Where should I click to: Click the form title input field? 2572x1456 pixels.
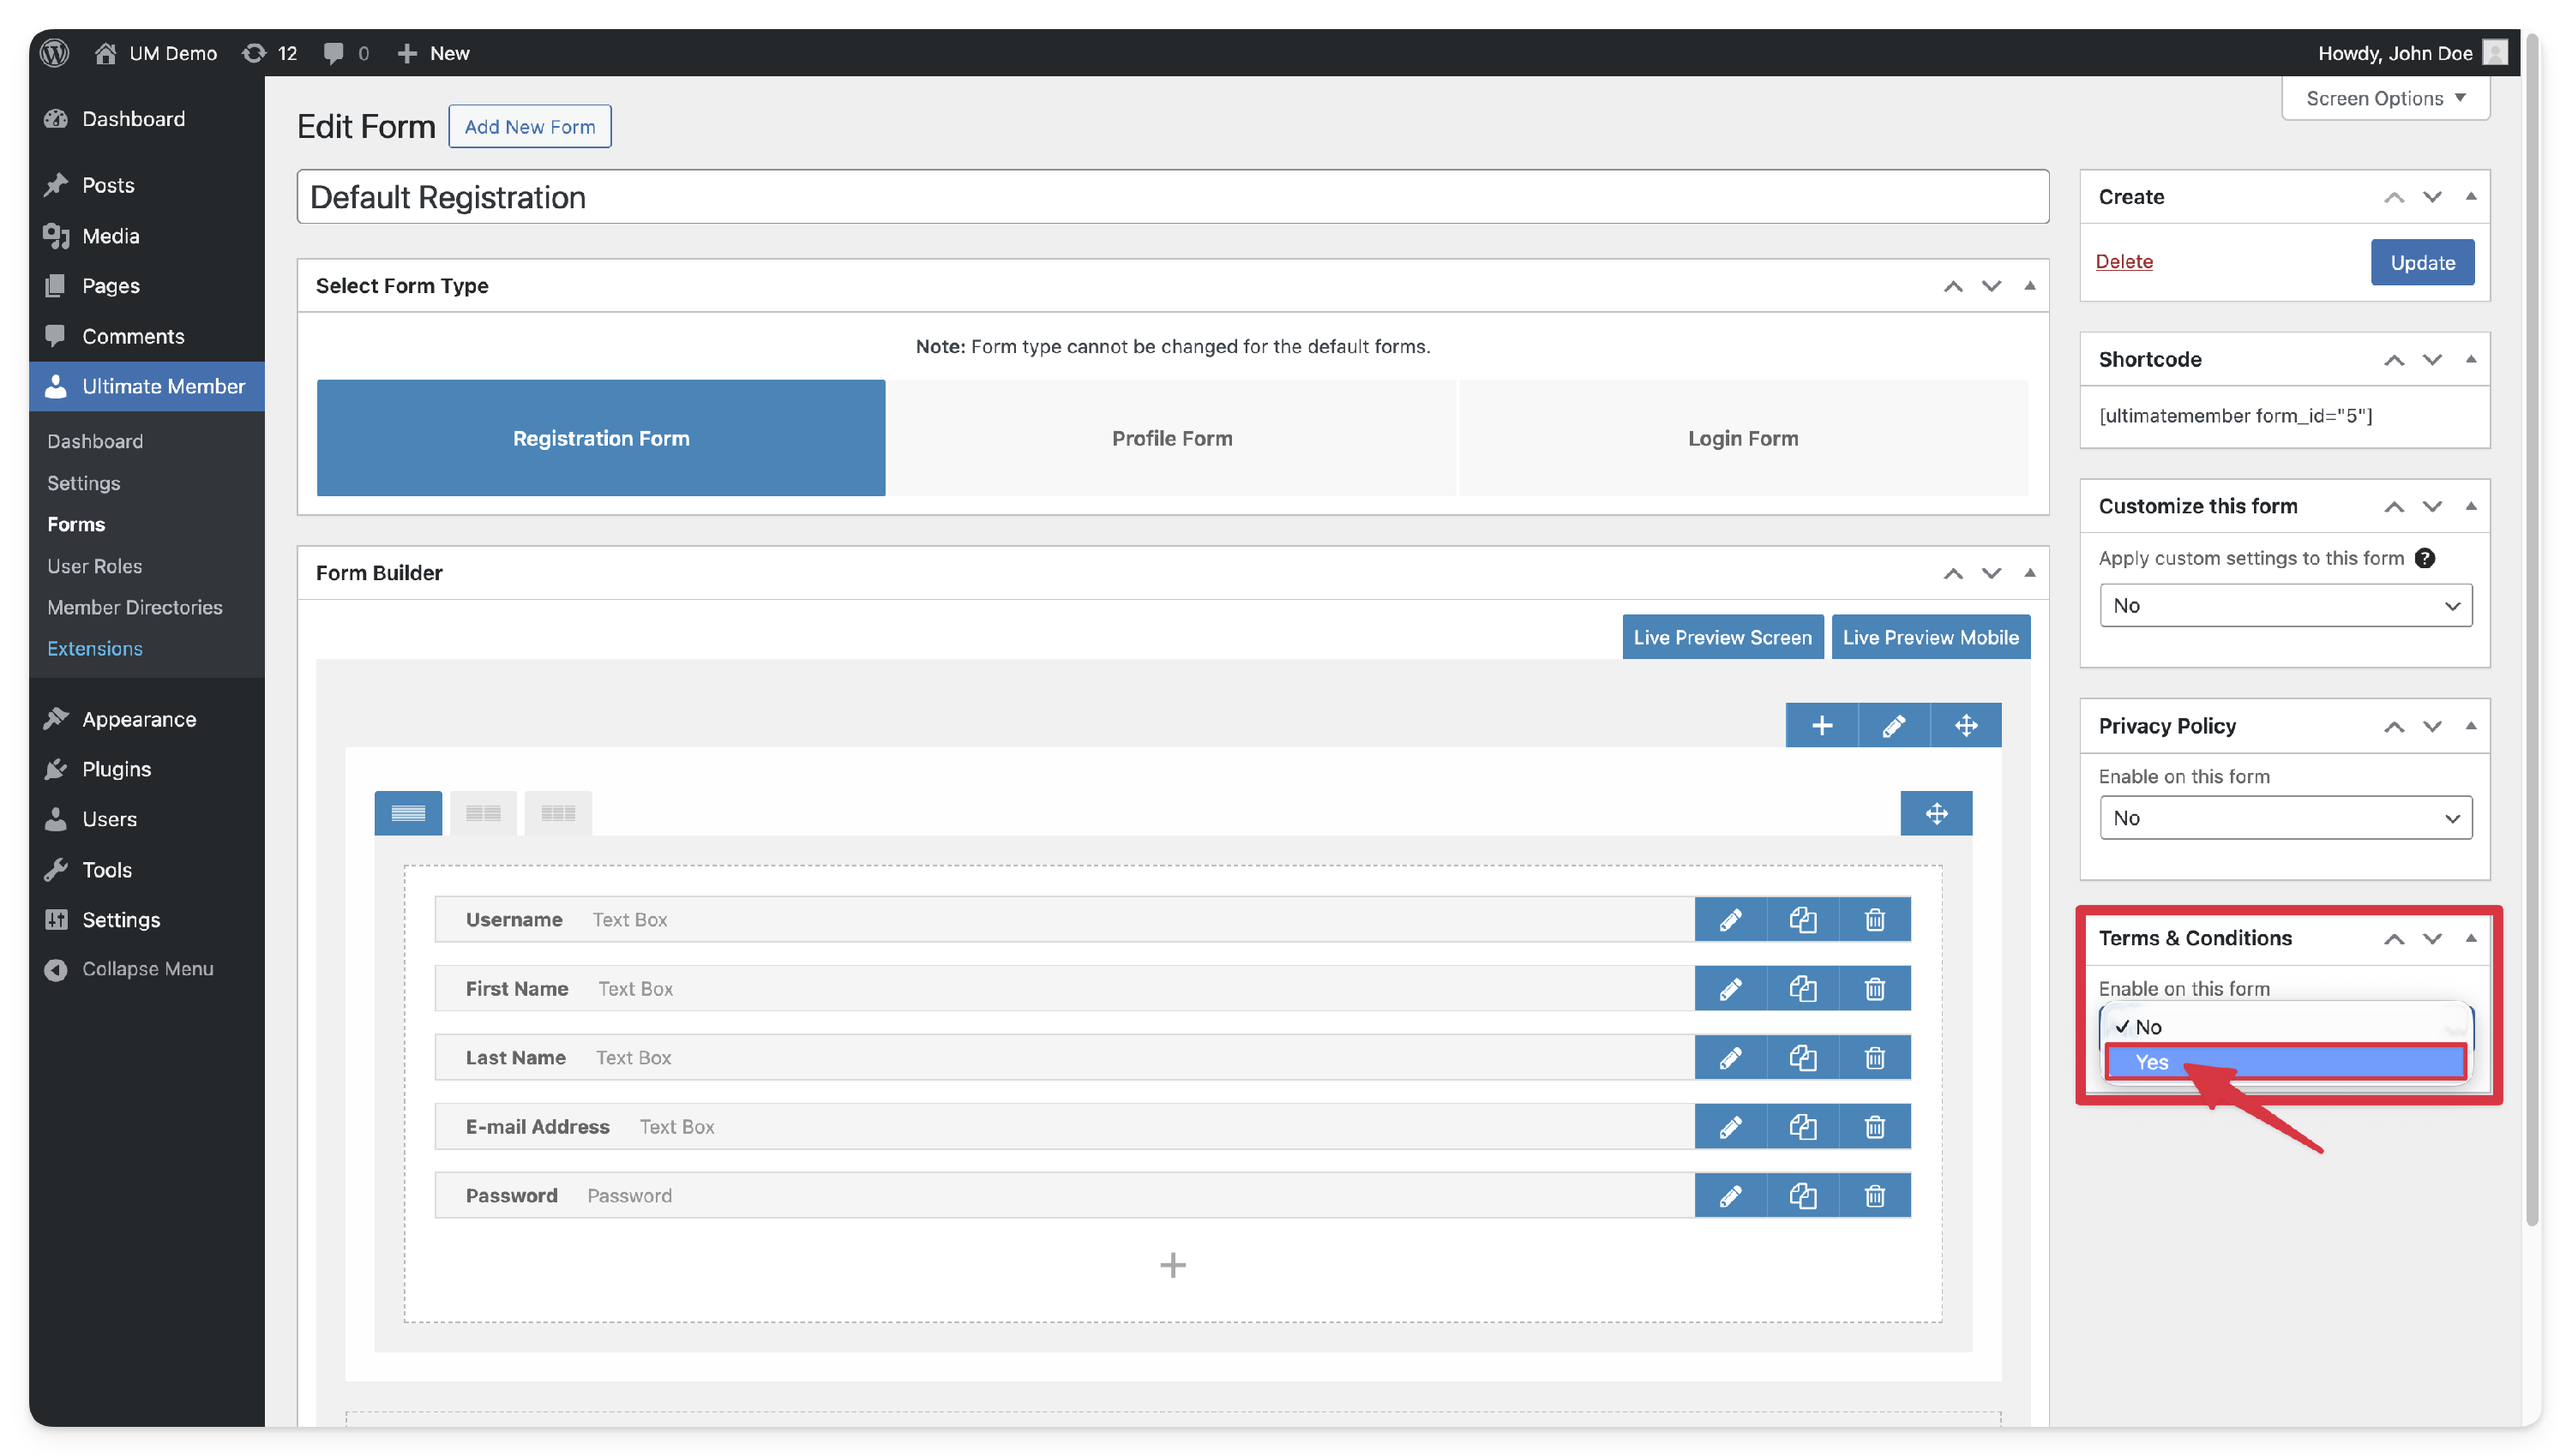[1171, 197]
